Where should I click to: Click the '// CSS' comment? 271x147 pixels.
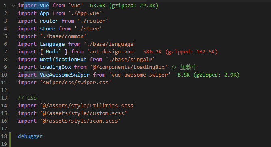coord(27,98)
